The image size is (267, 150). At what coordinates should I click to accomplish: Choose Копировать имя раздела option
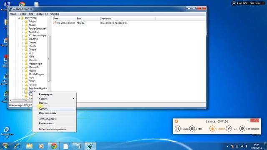(x=54, y=129)
